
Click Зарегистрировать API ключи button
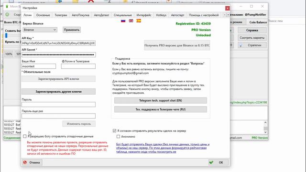58,79
